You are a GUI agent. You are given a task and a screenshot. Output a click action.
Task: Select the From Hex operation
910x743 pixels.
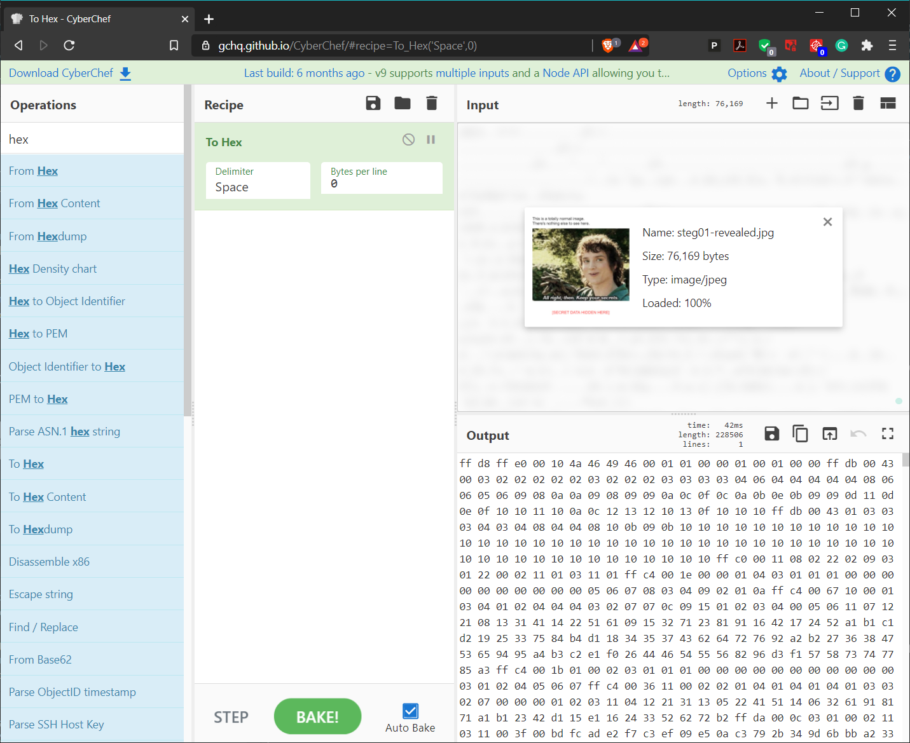[92, 171]
